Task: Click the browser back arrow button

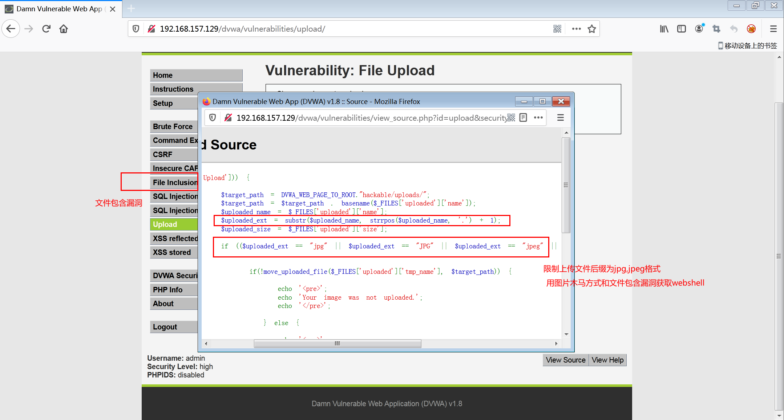Action: pos(11,29)
